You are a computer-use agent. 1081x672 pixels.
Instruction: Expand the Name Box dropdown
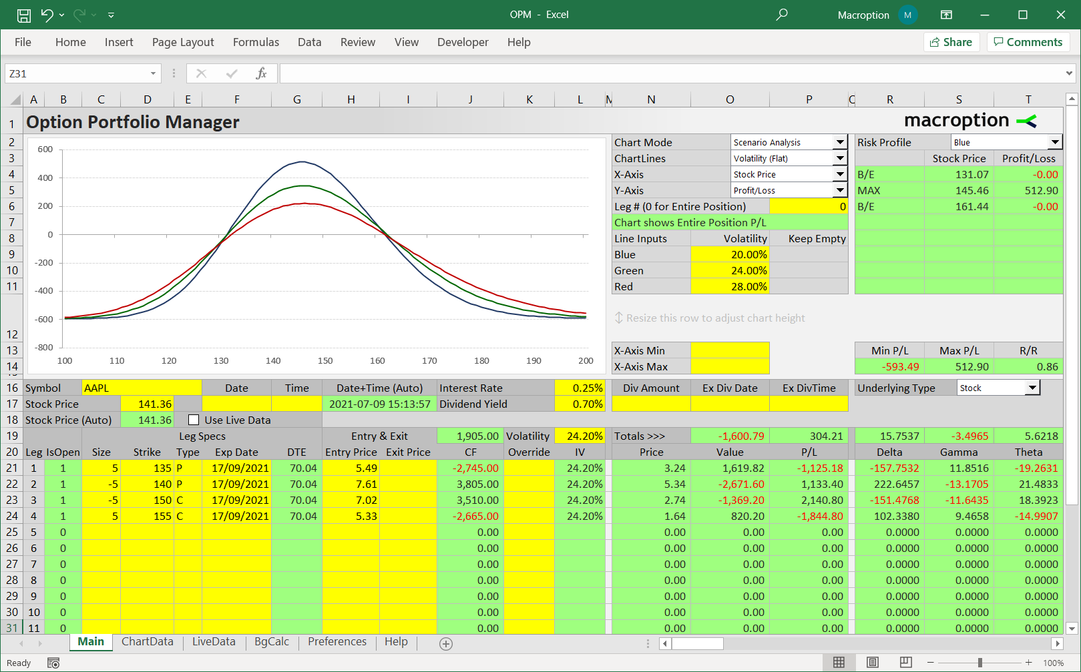[x=153, y=73]
